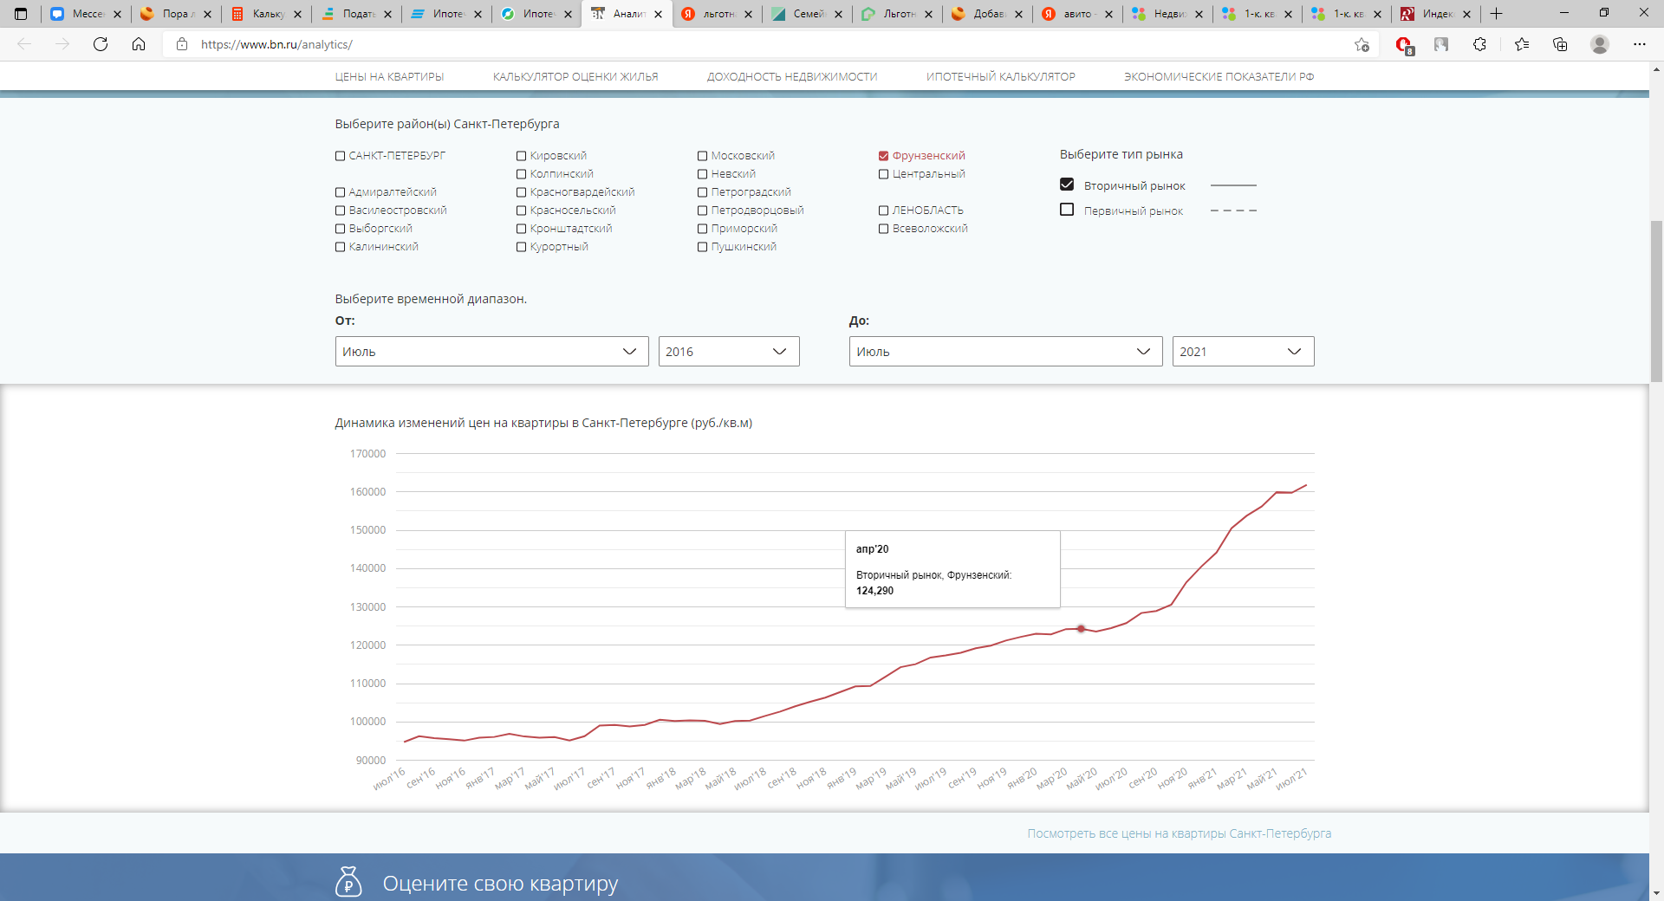The width and height of the screenshot is (1664, 901).
Task: Open ИПОТЕЧНЫЙ КАЛЬКУЛЯТОР section
Action: (x=1001, y=77)
